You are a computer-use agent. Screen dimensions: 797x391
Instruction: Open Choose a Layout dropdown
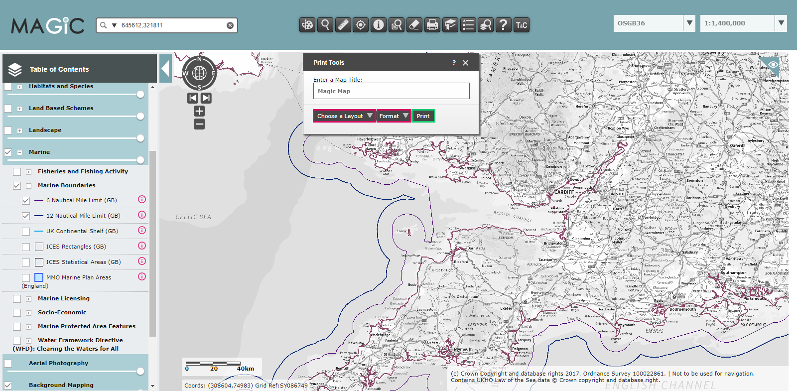coord(344,116)
